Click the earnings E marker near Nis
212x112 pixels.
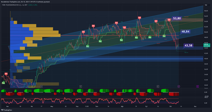tap(41, 86)
